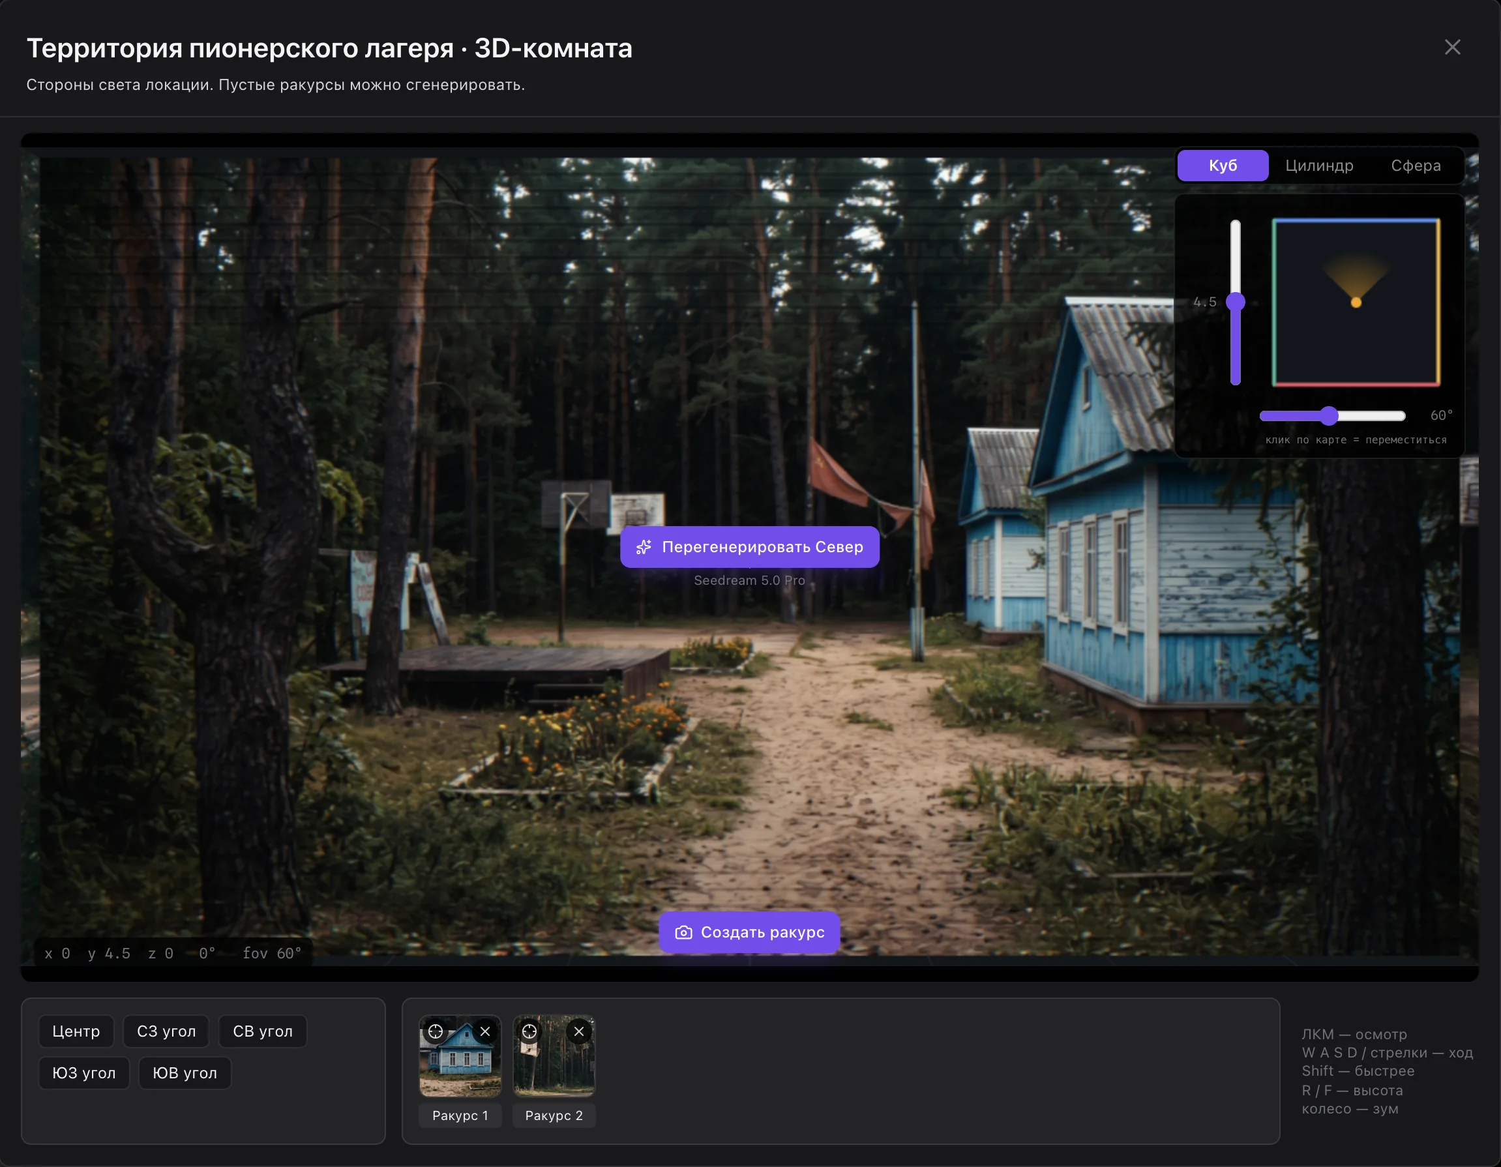Click the camera icon on Создать ракурс
This screenshot has height=1167, width=1501.
[x=683, y=933]
